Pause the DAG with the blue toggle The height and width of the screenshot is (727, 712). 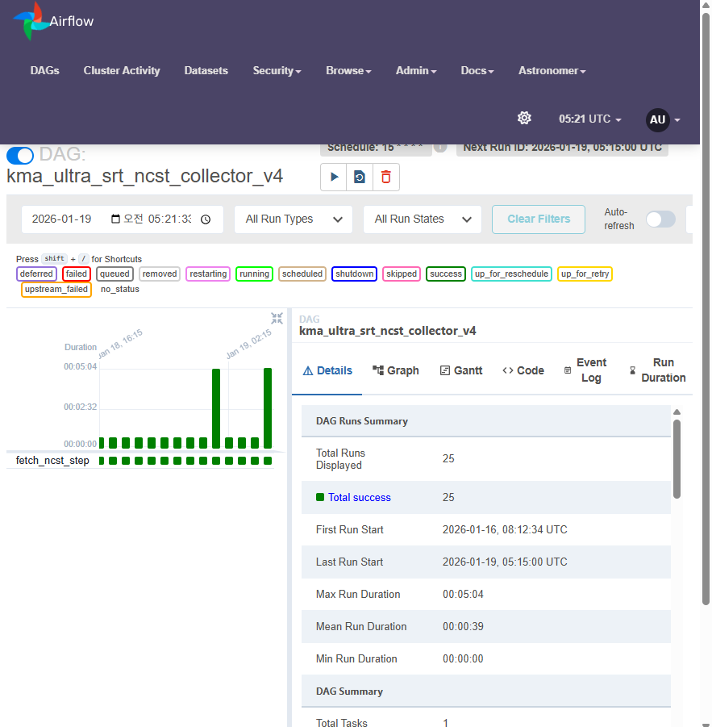pyautogui.click(x=20, y=155)
